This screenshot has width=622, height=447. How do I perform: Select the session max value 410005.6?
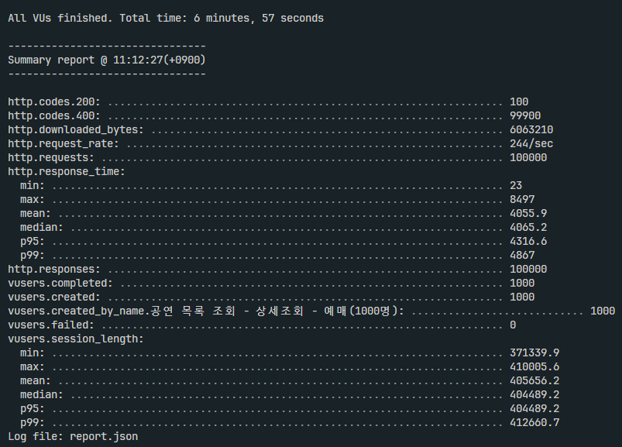[534, 366]
